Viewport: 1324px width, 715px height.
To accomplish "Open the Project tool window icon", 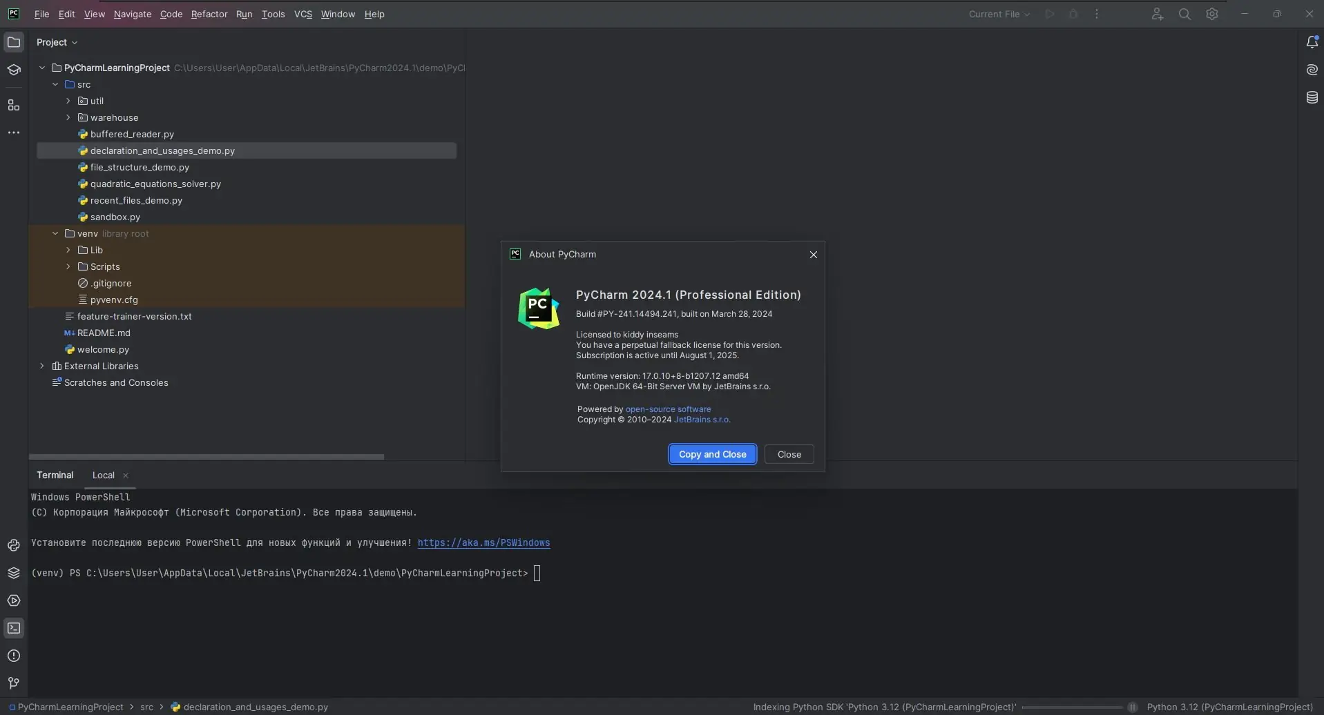I will (14, 42).
